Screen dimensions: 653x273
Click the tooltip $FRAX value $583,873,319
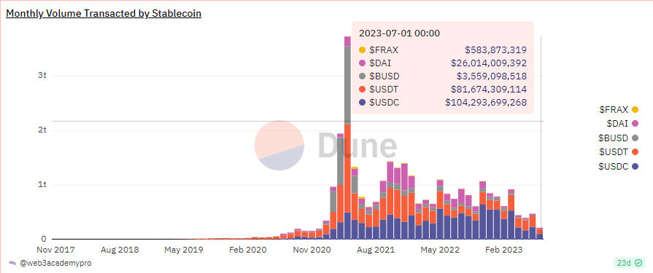pyautogui.click(x=496, y=50)
